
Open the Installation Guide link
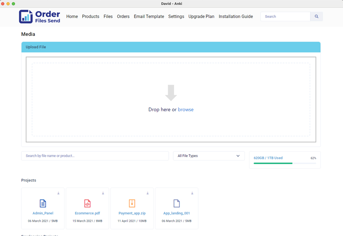[236, 16]
